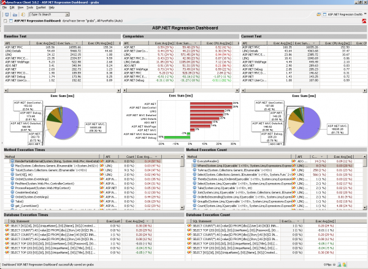Select ASP.NET MVC row in Baseline Test
This screenshot has height=269, width=368.
pos(62,47)
